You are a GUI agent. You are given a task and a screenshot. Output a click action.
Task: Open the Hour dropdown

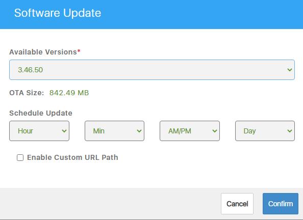[x=39, y=131]
